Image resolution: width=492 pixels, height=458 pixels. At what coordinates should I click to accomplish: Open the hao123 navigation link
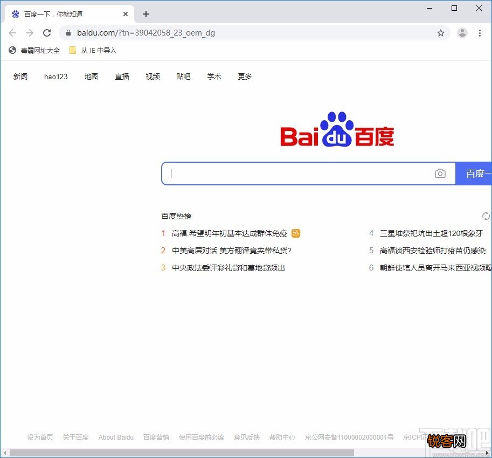point(56,77)
